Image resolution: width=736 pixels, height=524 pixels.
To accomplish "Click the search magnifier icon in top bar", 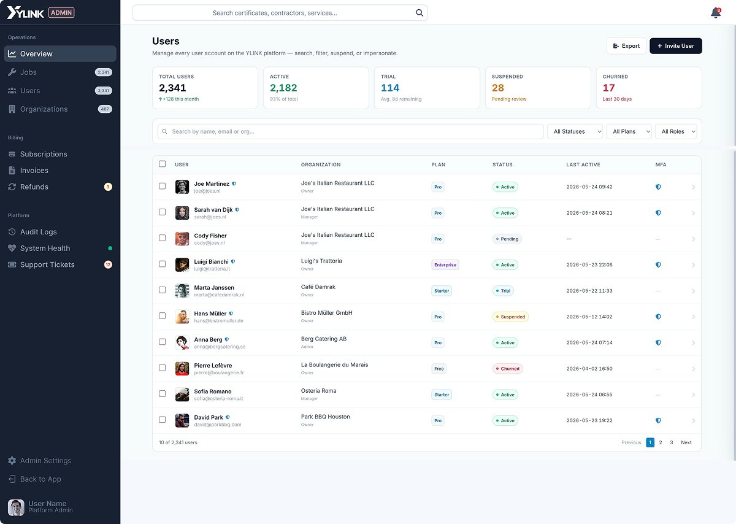I will point(420,13).
